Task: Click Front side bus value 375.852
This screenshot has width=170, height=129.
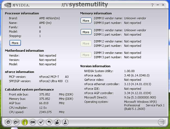Action: [45, 94]
